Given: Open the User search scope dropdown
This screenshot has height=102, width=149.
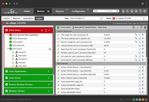Looking at the screenshot, I should click(x=100, y=11).
